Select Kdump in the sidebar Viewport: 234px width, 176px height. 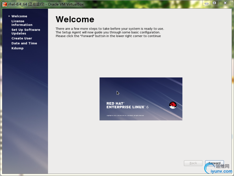point(17,48)
